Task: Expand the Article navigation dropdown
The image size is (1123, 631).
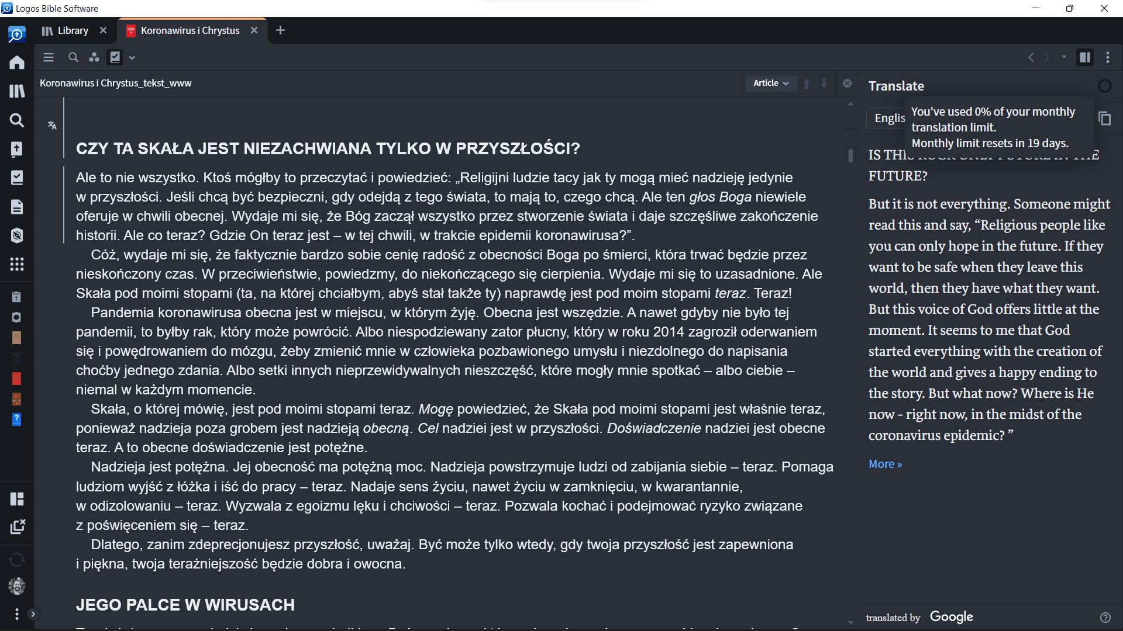Action: [771, 83]
